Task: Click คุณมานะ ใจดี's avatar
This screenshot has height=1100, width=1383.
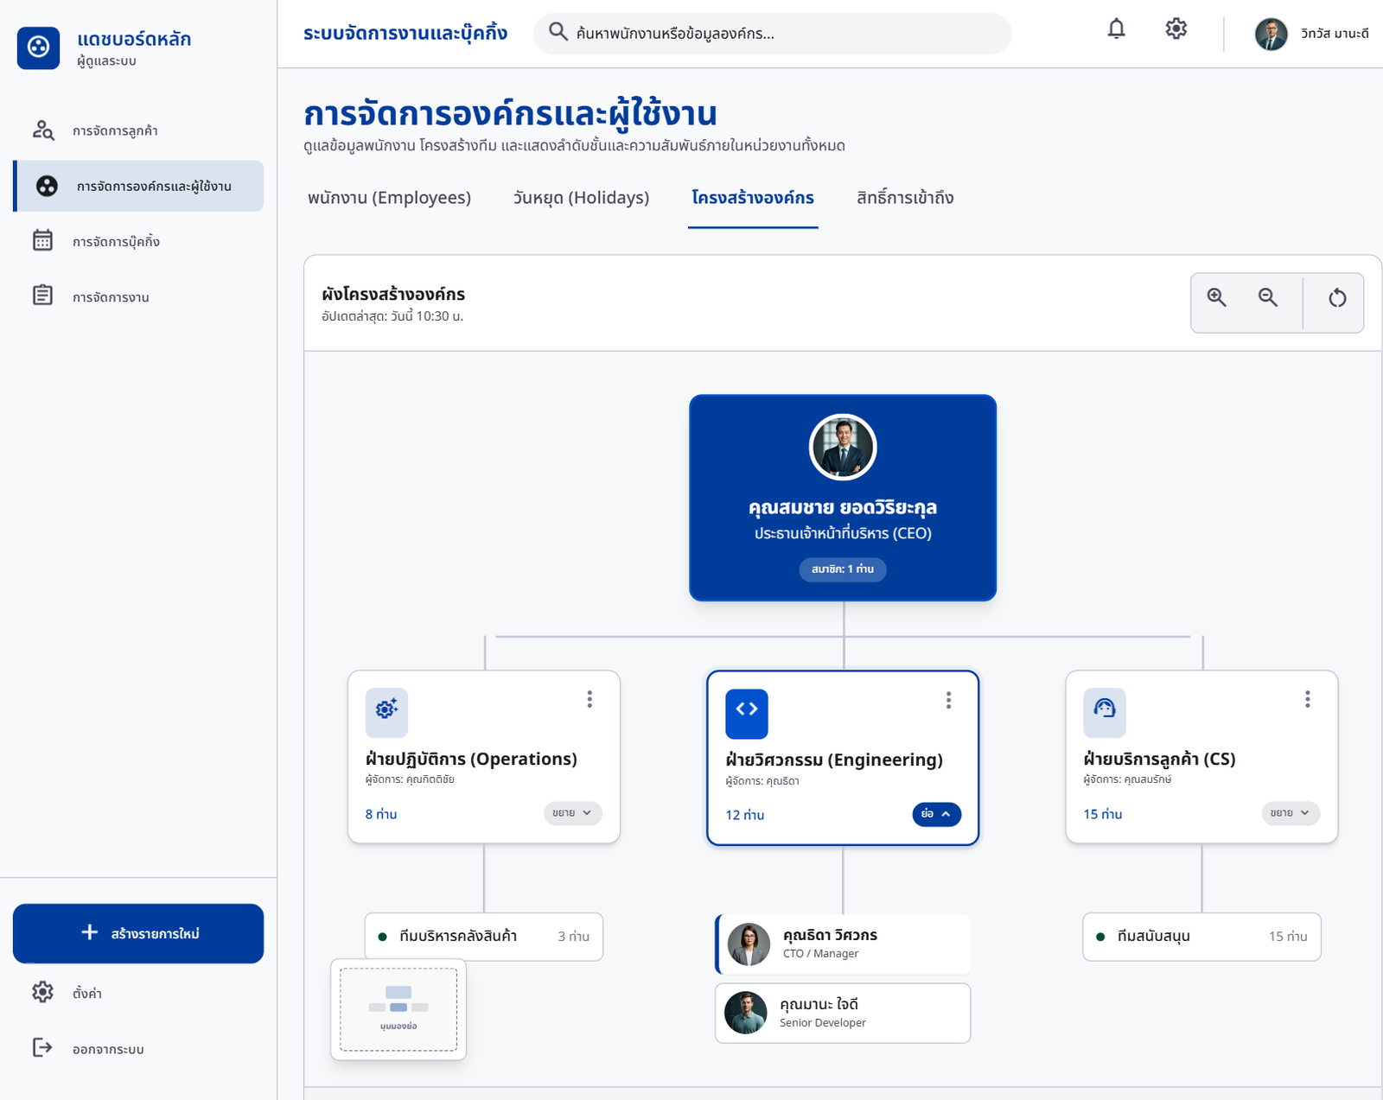Action: pyautogui.click(x=746, y=1013)
